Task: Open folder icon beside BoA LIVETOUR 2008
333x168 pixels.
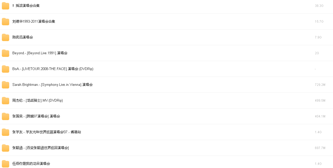Action: click(6, 69)
